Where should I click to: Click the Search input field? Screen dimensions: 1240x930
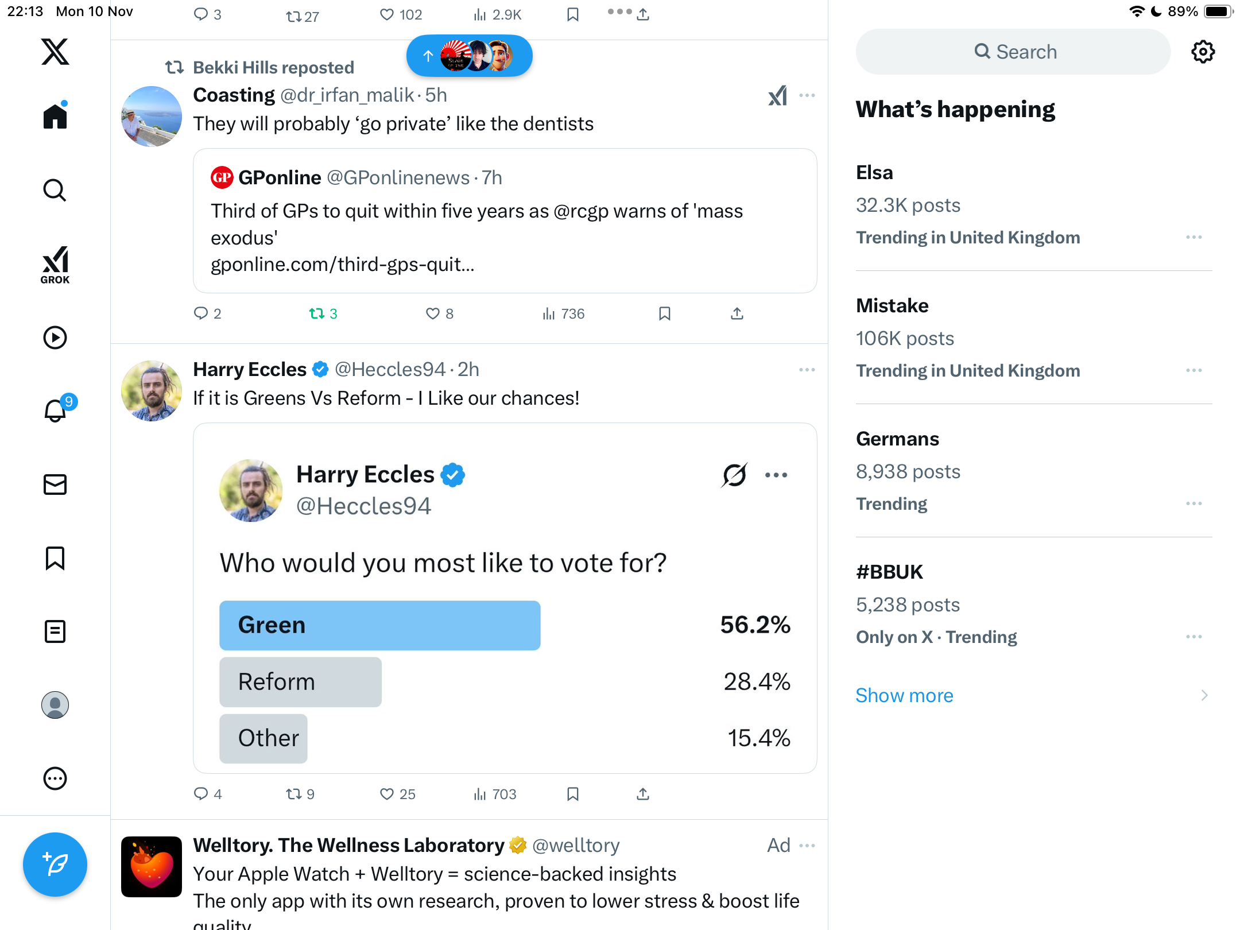click(1013, 52)
